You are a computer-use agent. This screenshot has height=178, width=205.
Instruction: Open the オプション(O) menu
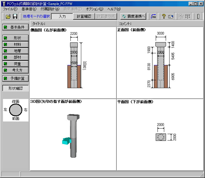(95, 9)
